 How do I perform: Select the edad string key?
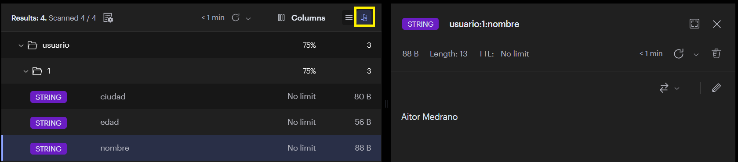pyautogui.click(x=192, y=122)
